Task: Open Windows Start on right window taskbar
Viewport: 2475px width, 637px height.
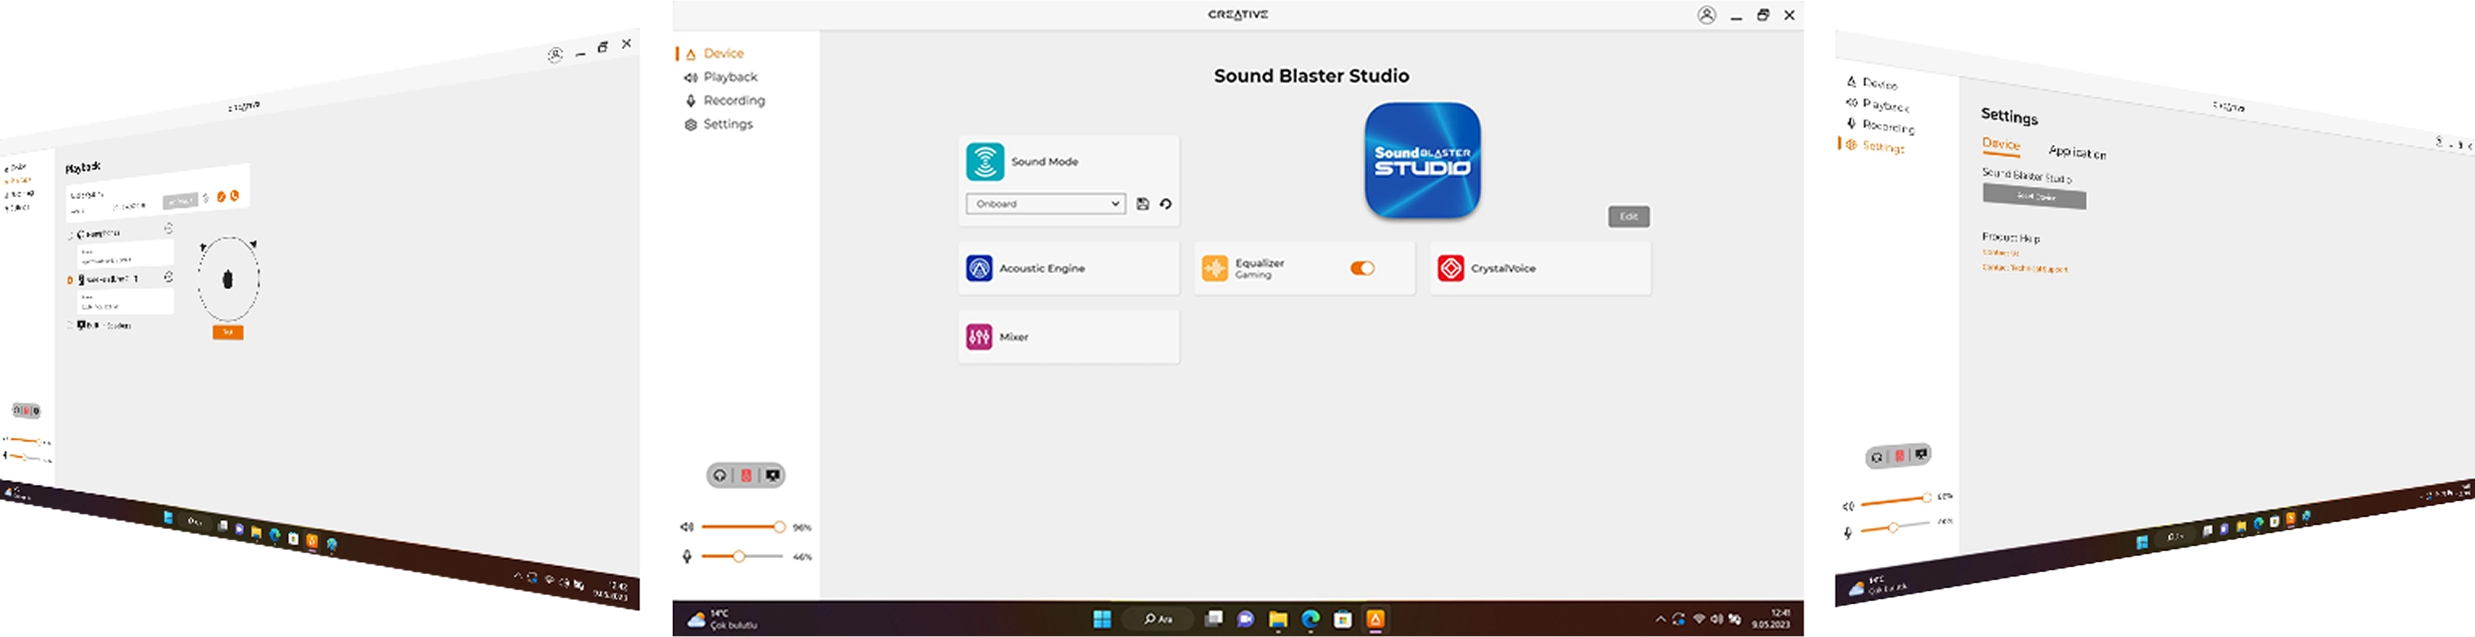Action: pos(2141,542)
